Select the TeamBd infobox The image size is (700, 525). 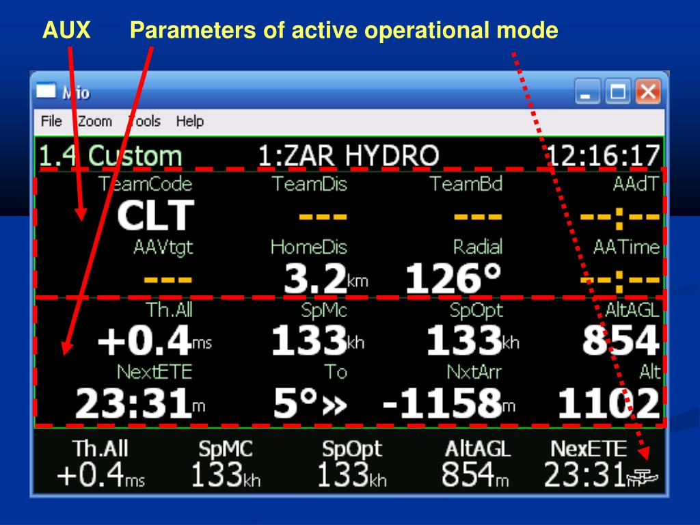point(468,201)
